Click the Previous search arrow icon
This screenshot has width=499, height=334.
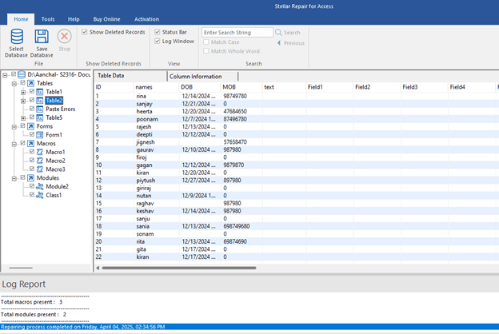(278, 42)
